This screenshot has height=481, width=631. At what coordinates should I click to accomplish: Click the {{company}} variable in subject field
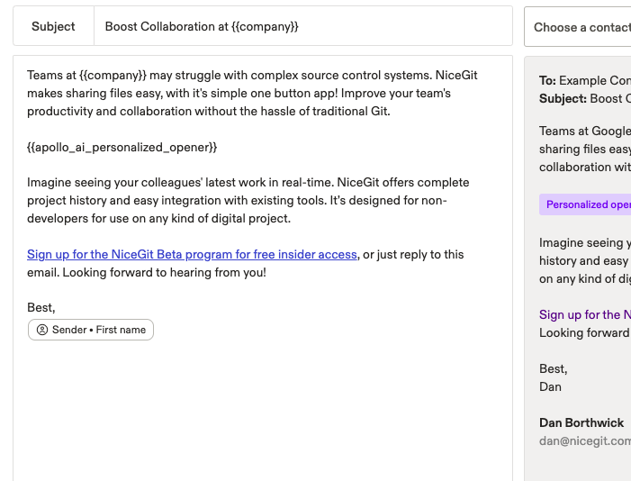point(263,27)
